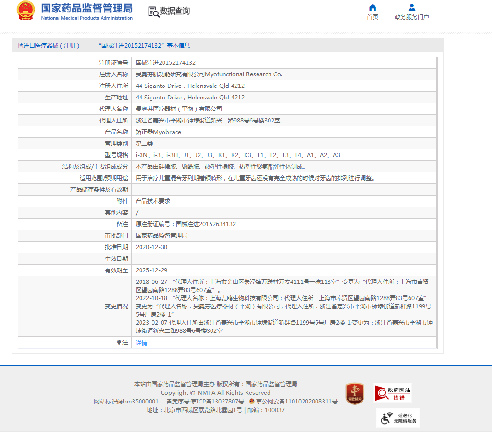The width and height of the screenshot is (492, 440).
Task: Click the 变更情况 row label
Action: point(116,306)
